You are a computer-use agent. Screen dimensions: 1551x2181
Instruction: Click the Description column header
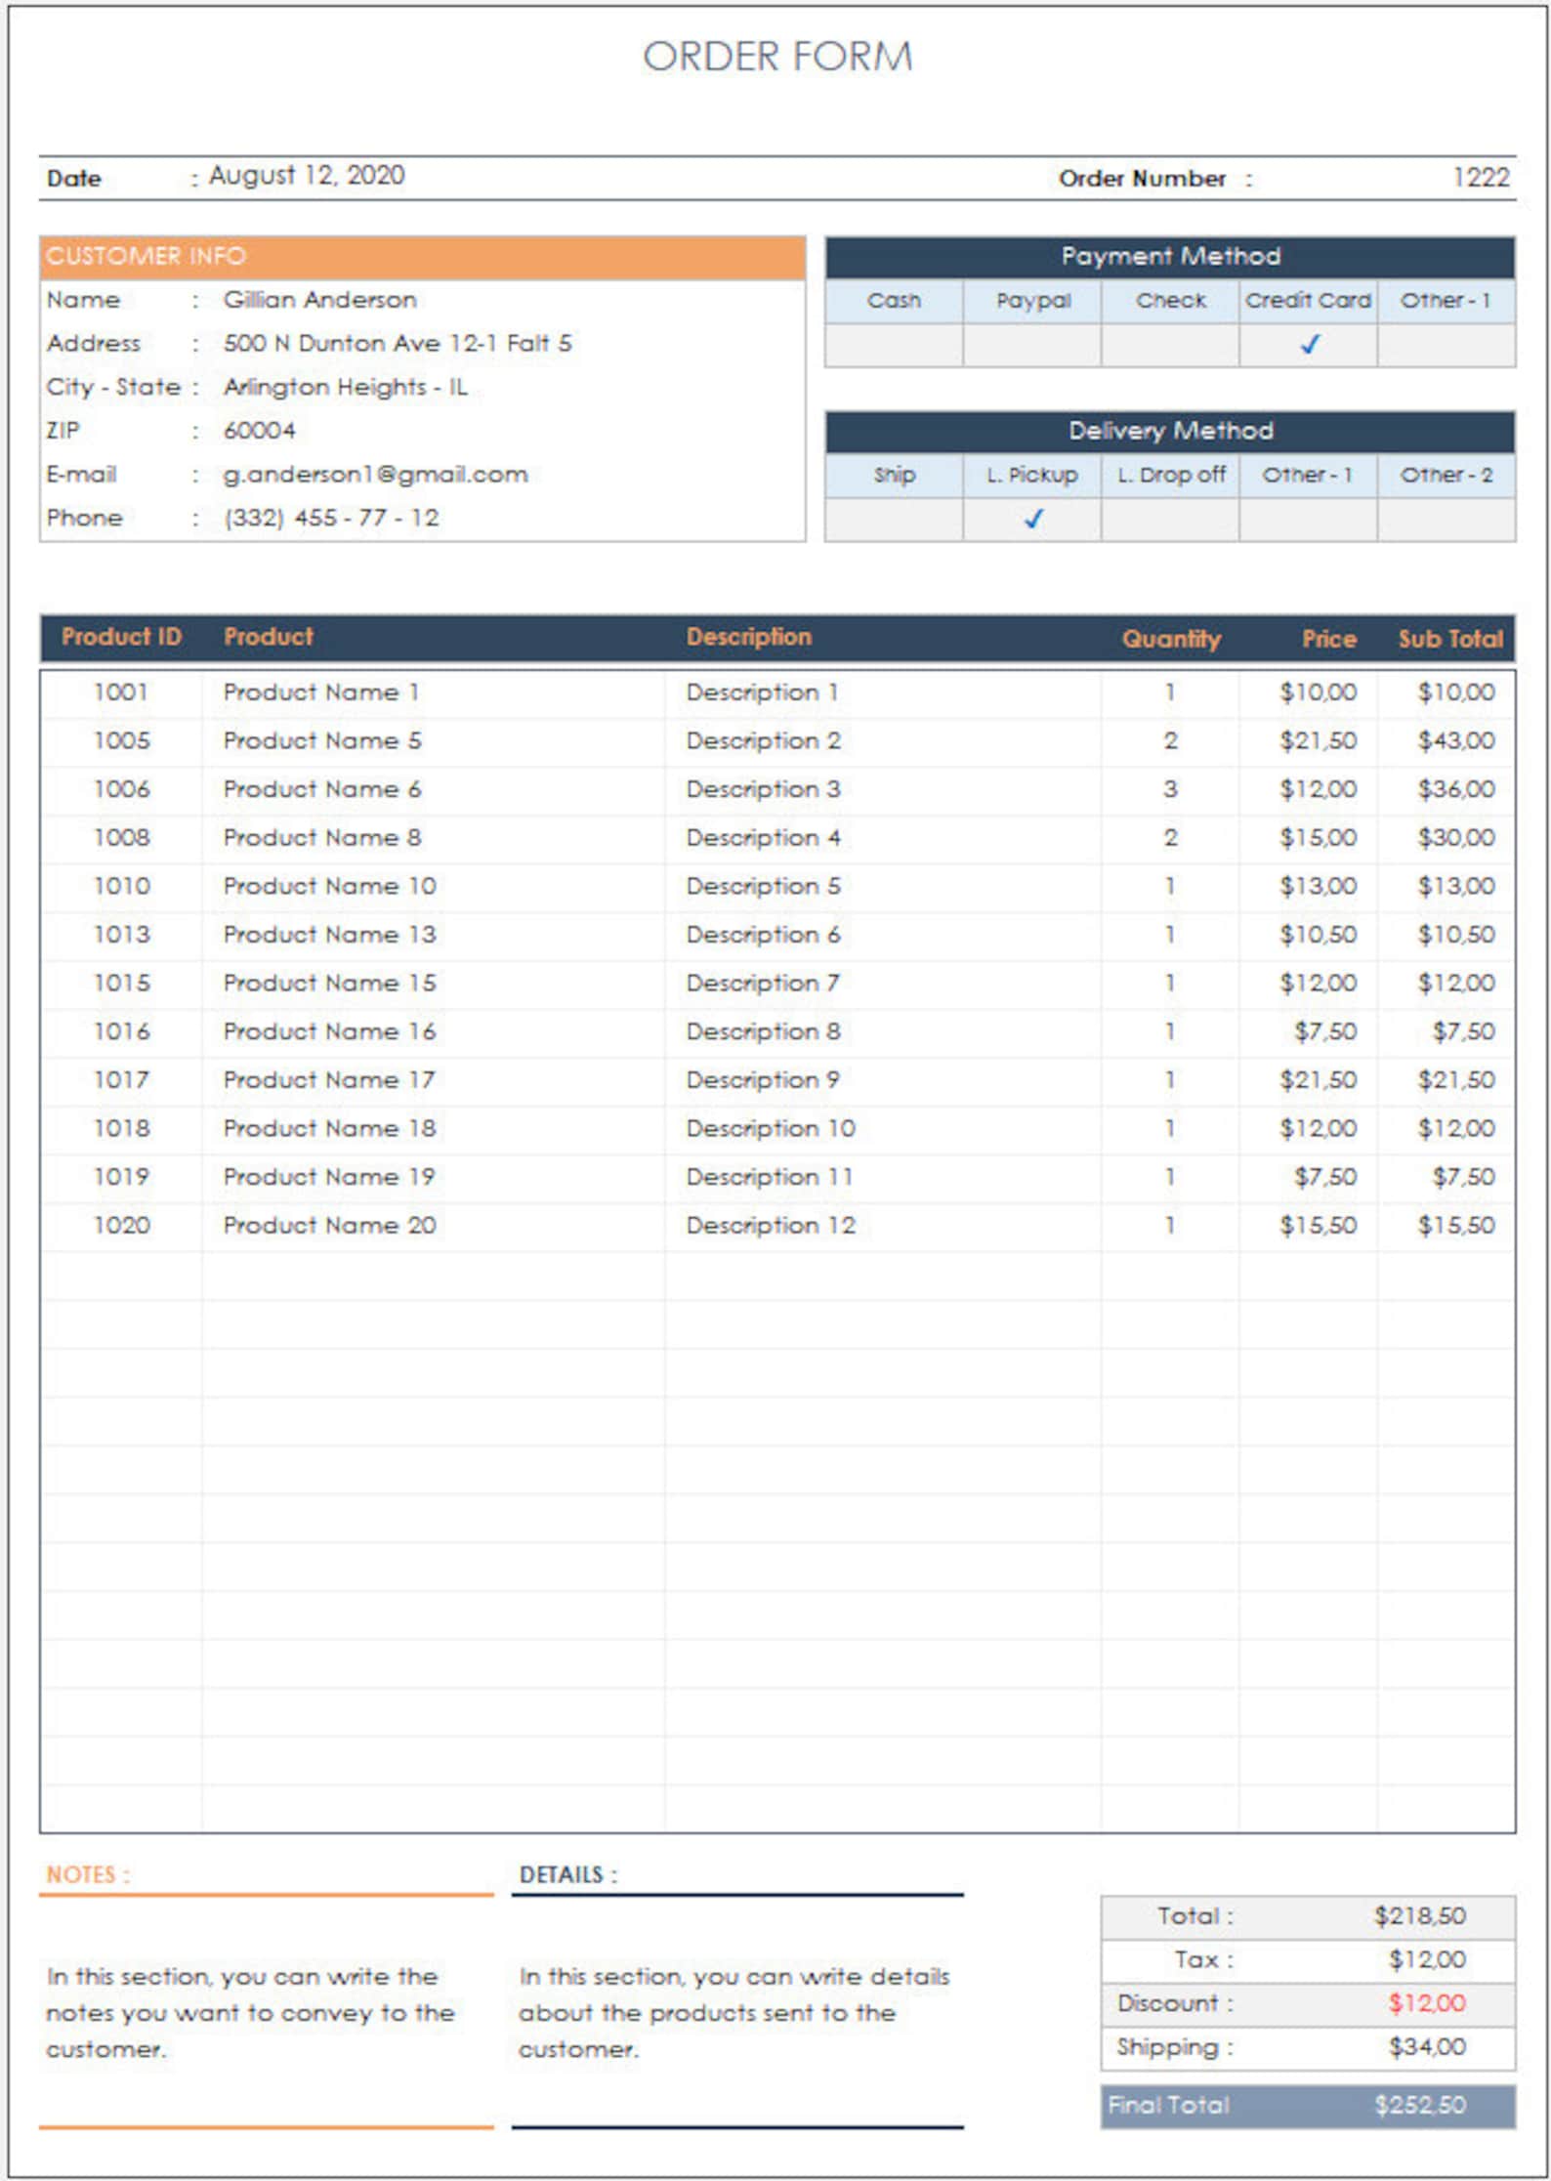(749, 637)
